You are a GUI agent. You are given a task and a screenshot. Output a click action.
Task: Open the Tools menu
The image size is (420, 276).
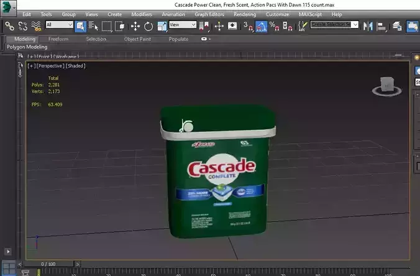tap(46, 14)
